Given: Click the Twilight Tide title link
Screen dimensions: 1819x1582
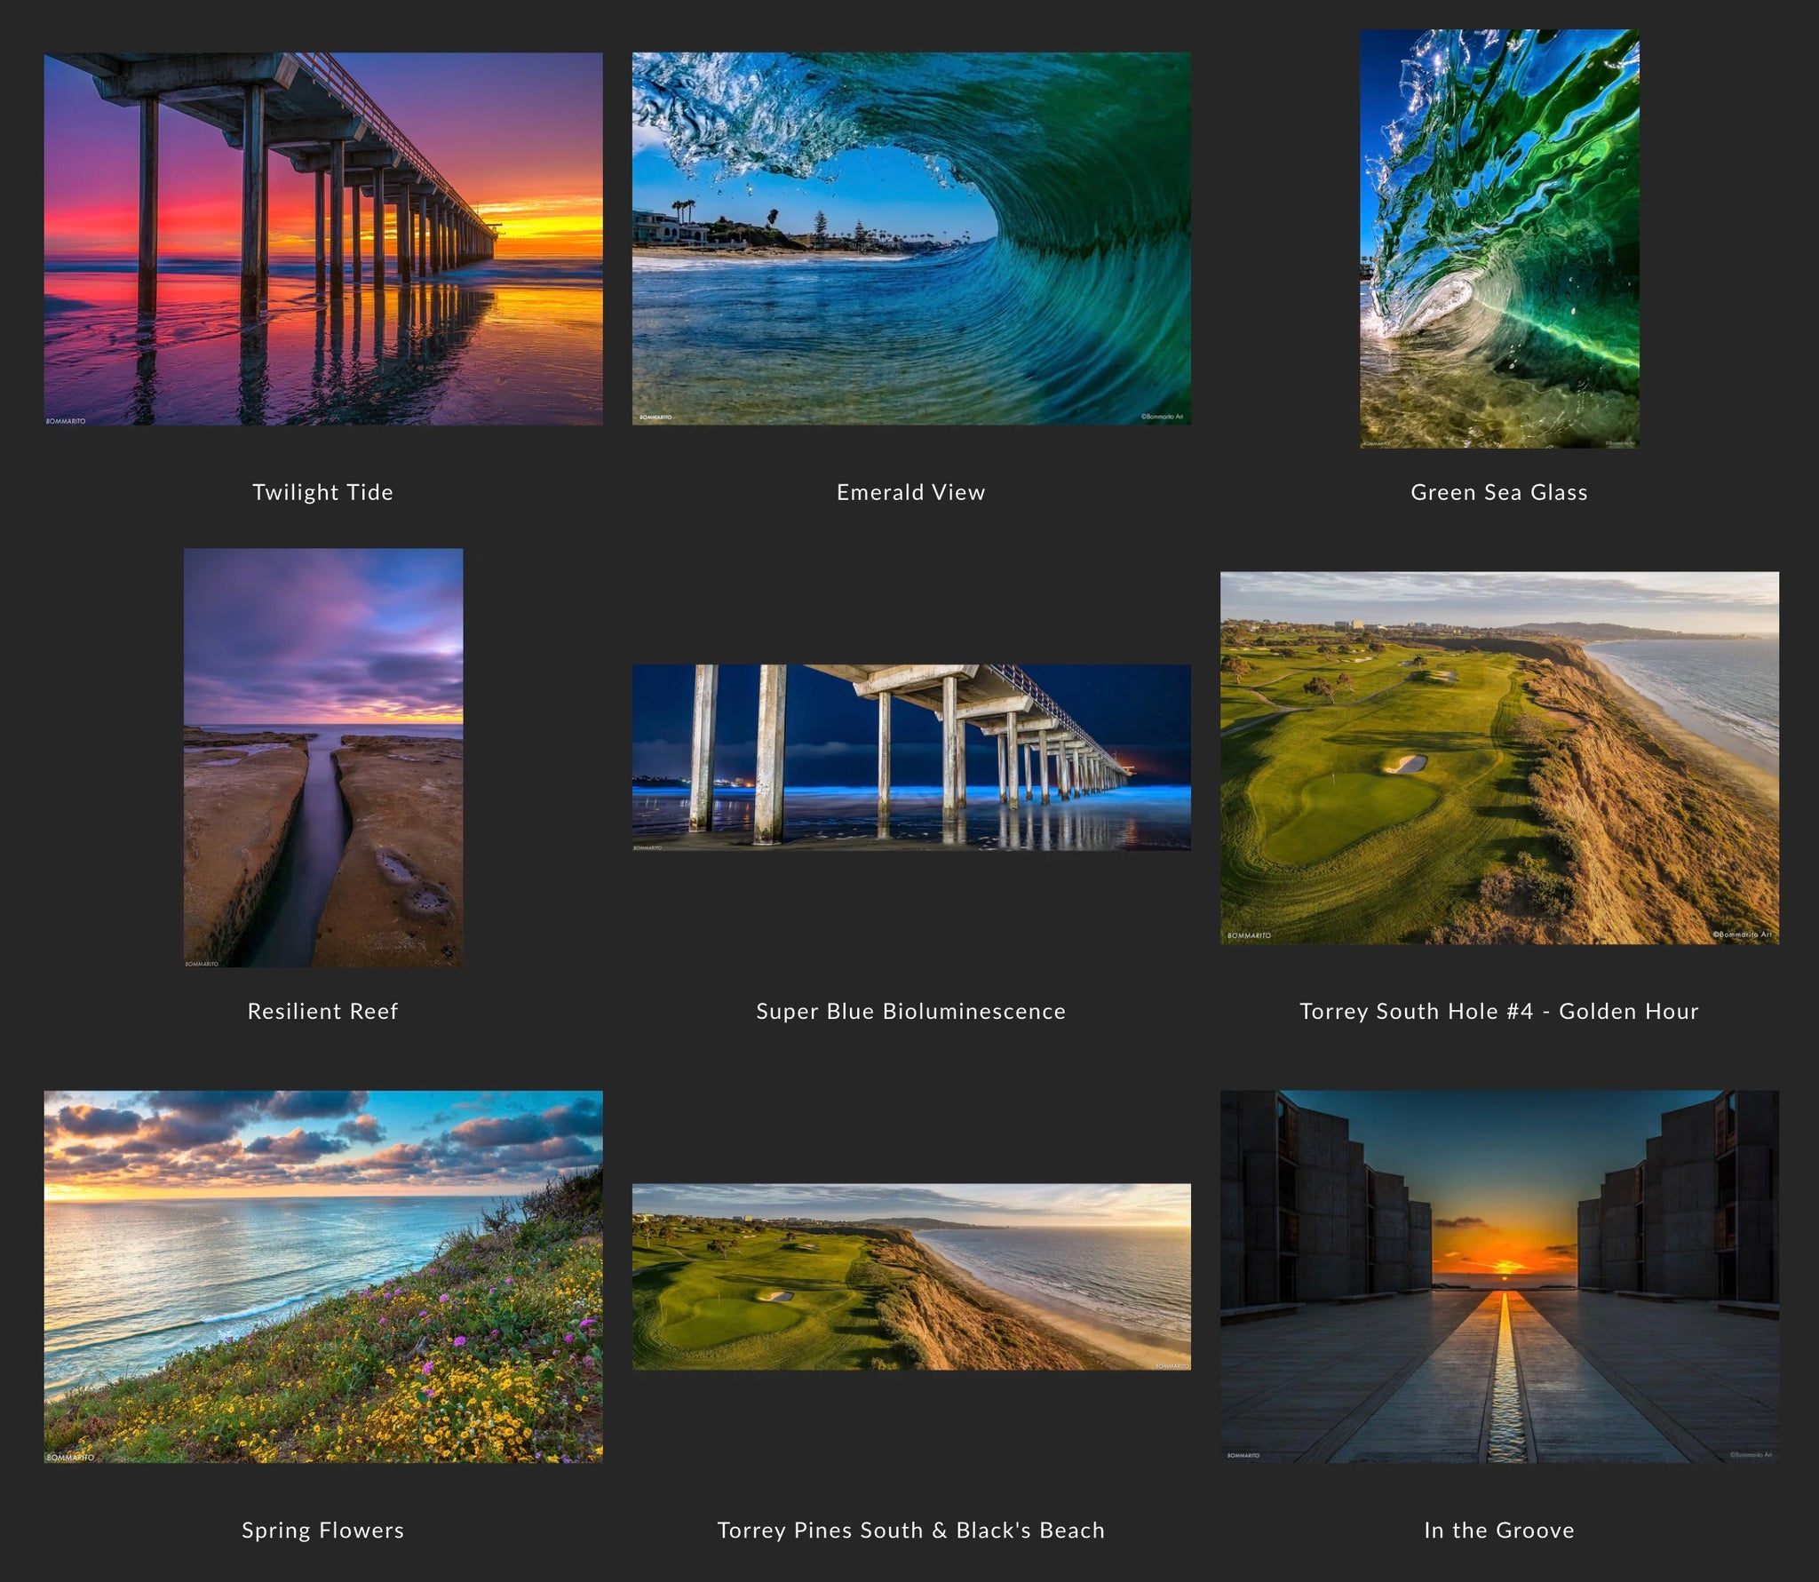Looking at the screenshot, I should (x=323, y=492).
